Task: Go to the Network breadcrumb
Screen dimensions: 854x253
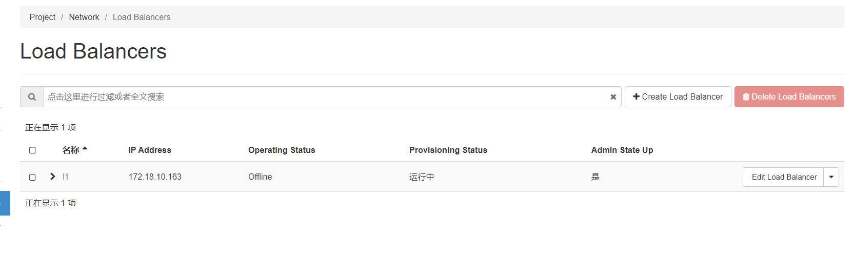Action: [x=84, y=17]
